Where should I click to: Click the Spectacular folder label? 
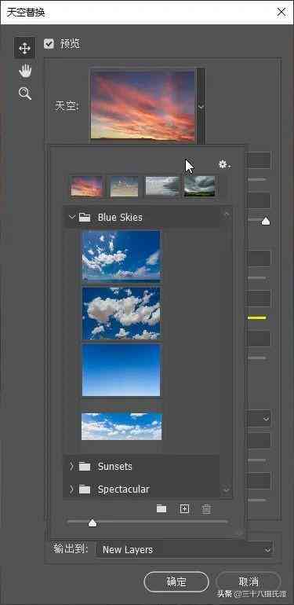[x=124, y=489]
